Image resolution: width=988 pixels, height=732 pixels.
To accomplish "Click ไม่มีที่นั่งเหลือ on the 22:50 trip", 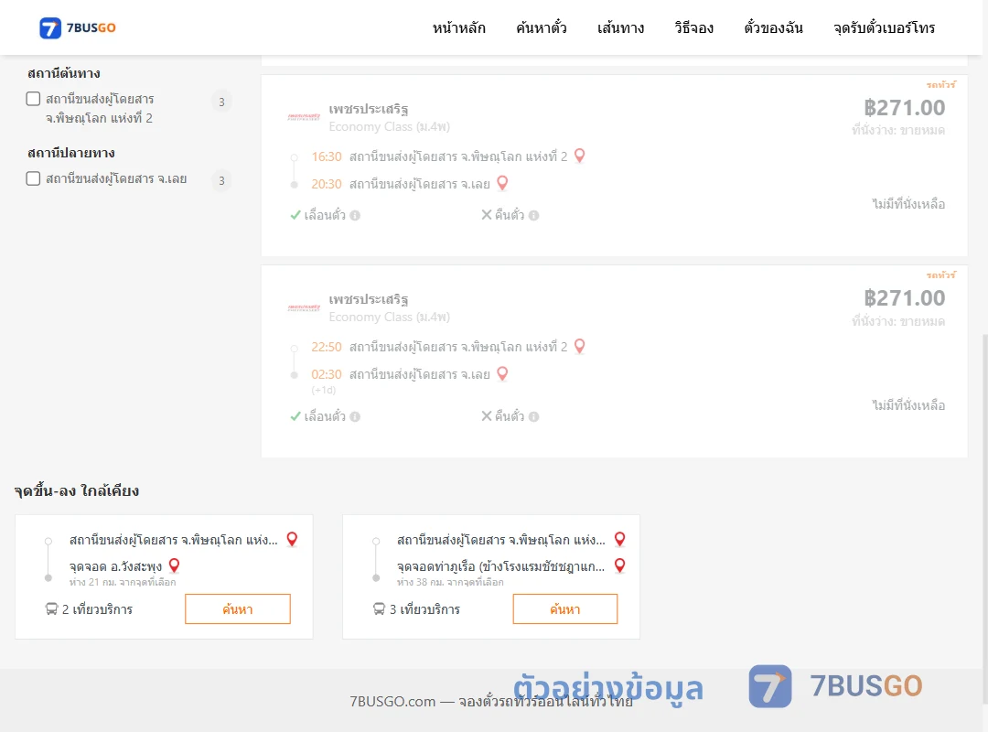I will tap(908, 404).
